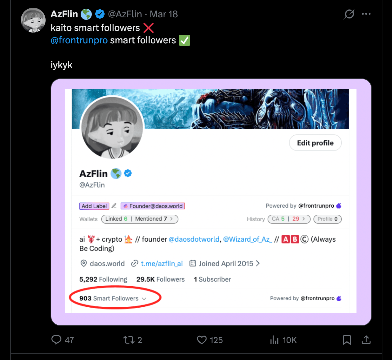The image size is (392, 360).
Task: Open the three-dot options menu
Action: (x=366, y=14)
